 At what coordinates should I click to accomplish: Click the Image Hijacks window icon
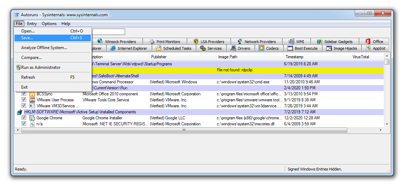click(x=329, y=48)
